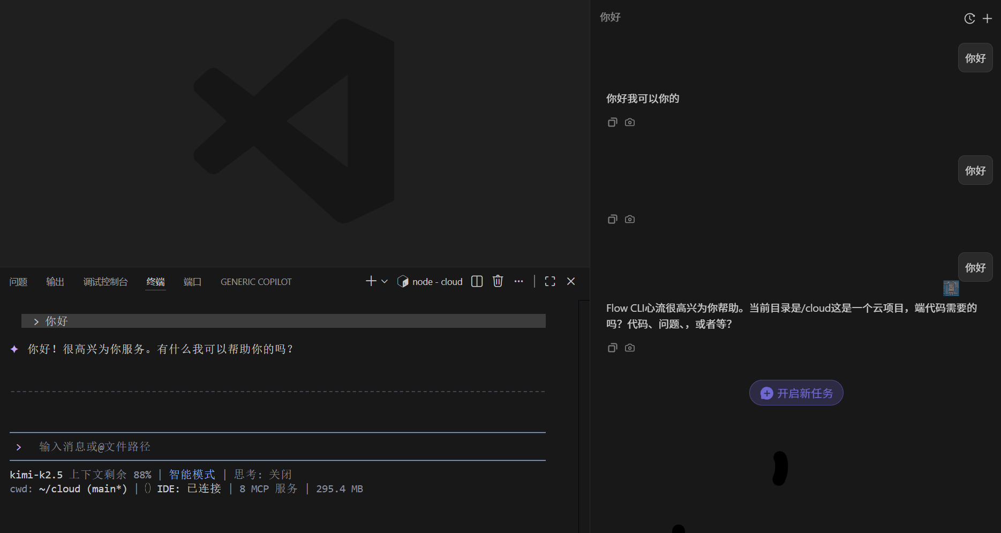
Task: Focus the terminal message input field
Action: 268,447
